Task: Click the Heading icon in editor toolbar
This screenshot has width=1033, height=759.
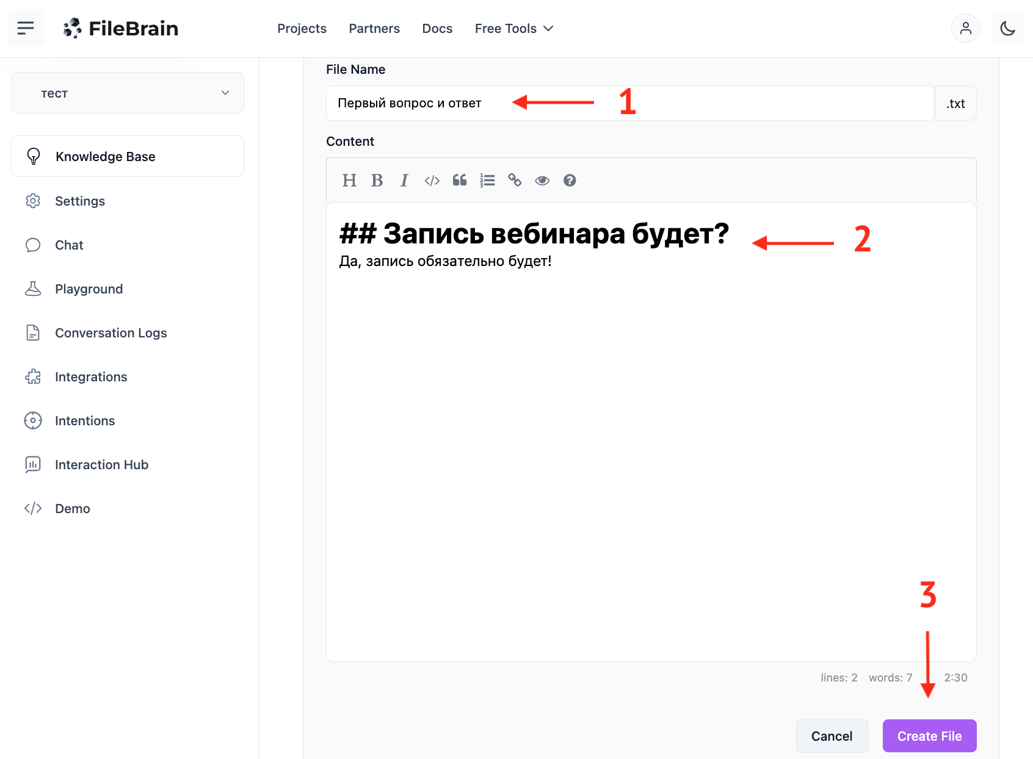Action: point(349,181)
